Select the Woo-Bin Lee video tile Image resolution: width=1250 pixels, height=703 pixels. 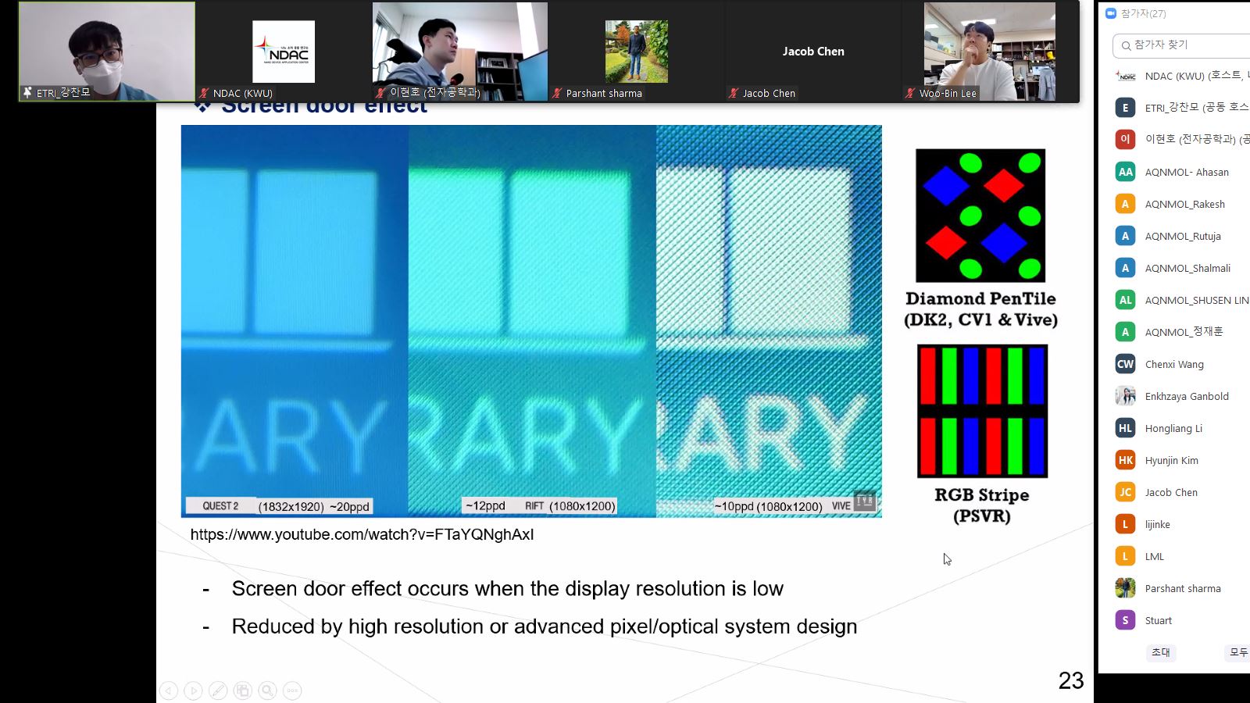[990, 52]
